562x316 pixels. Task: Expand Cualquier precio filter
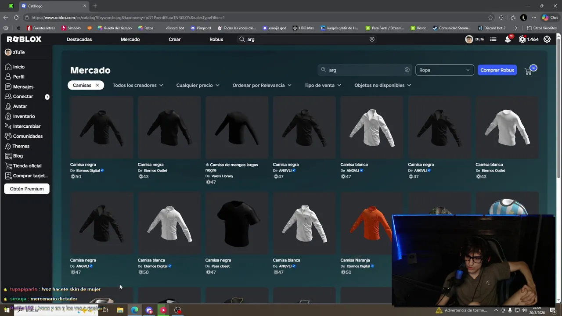coord(198,85)
